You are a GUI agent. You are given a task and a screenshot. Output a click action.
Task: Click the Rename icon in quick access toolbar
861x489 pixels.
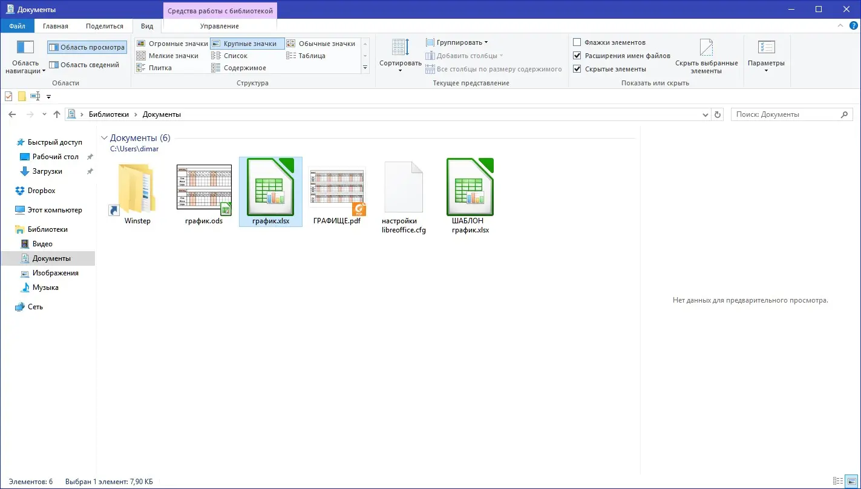pyautogui.click(x=35, y=96)
